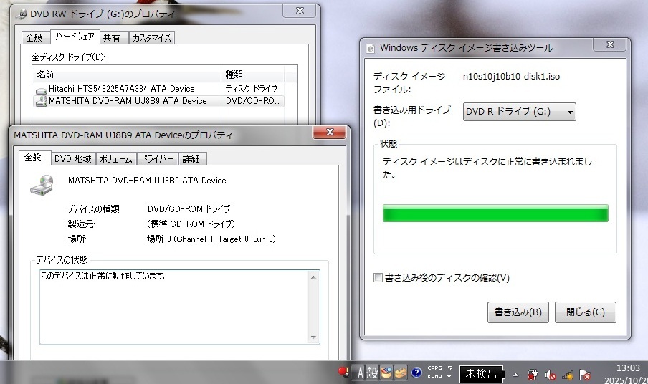648x384 pixels.
Task: Click the burn status message text
Action: [x=487, y=168]
